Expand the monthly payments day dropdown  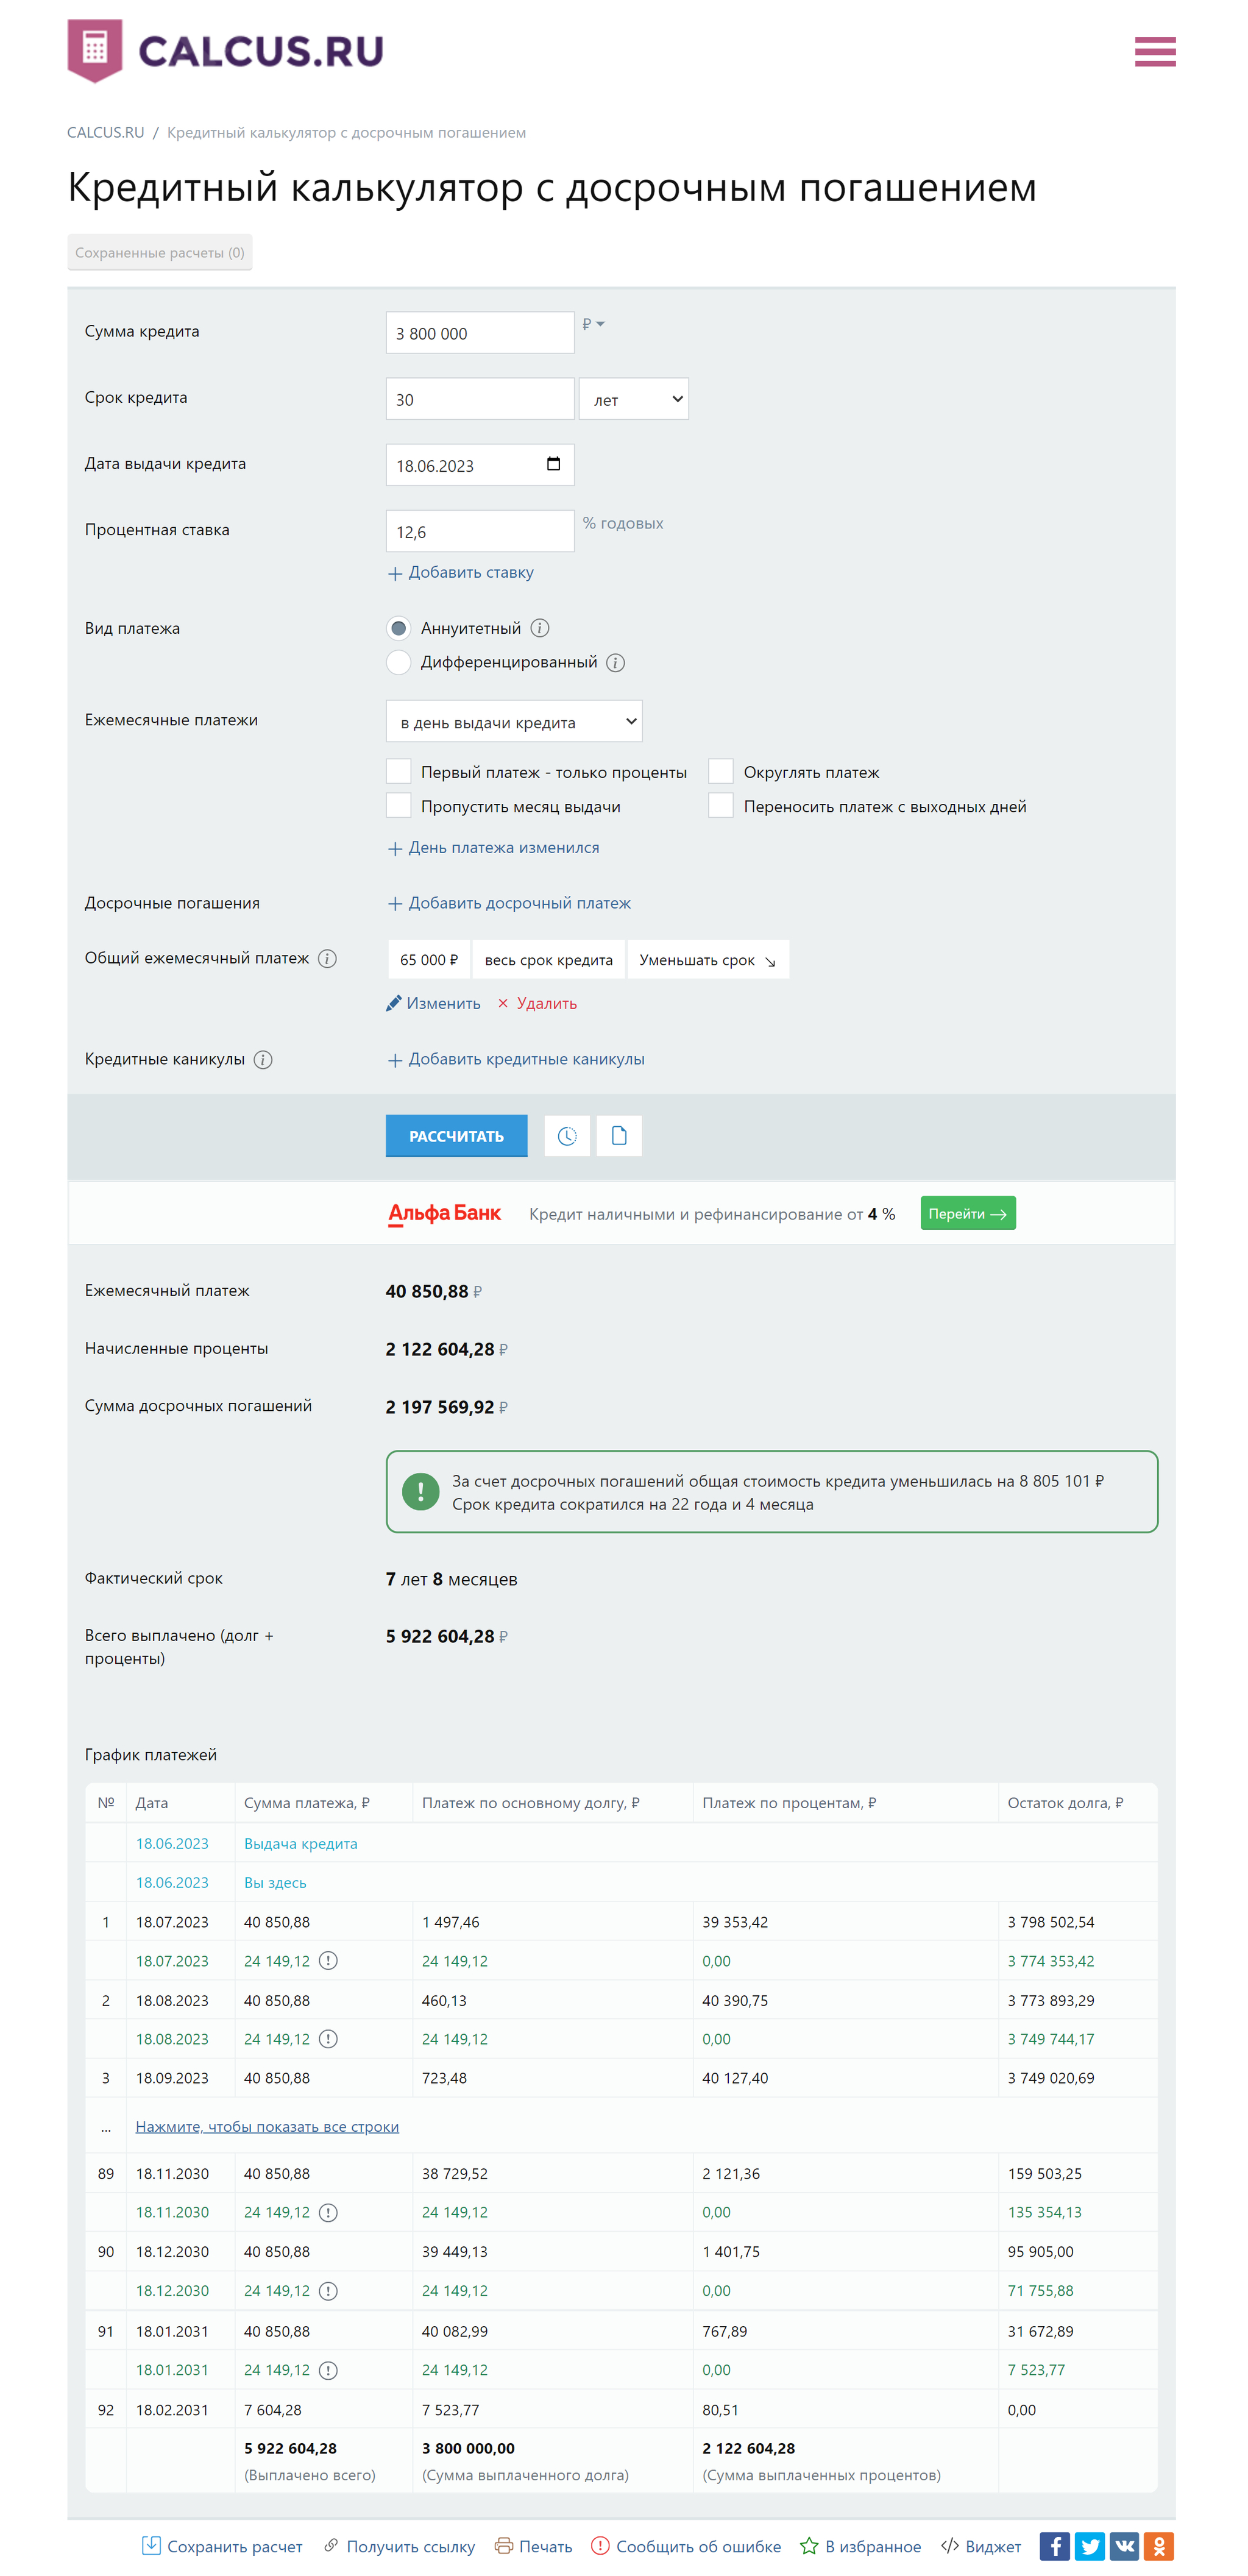pos(513,721)
